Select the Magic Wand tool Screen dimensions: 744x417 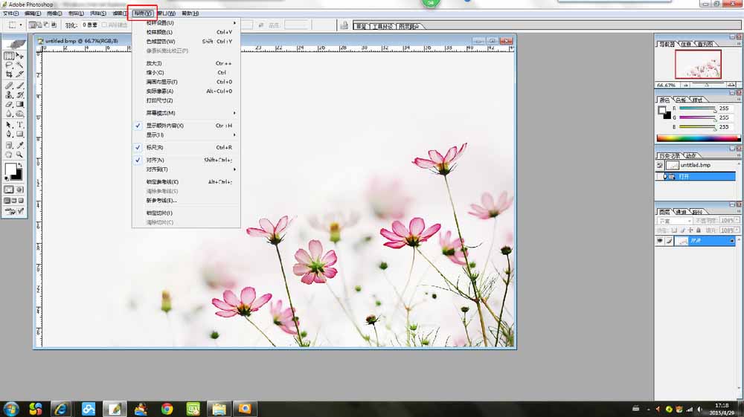click(19, 65)
